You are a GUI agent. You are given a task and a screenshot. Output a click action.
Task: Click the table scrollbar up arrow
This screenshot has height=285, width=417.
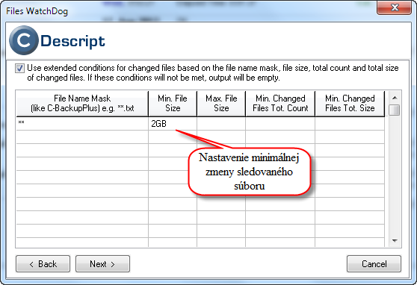(x=395, y=98)
